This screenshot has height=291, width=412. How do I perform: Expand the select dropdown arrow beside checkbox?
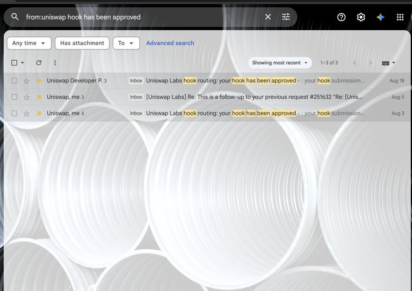coord(22,63)
